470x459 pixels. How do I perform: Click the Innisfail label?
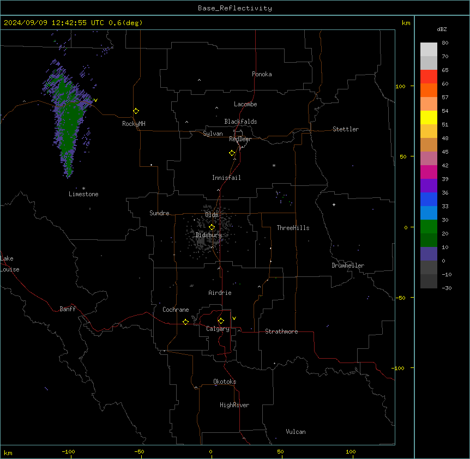point(226,178)
